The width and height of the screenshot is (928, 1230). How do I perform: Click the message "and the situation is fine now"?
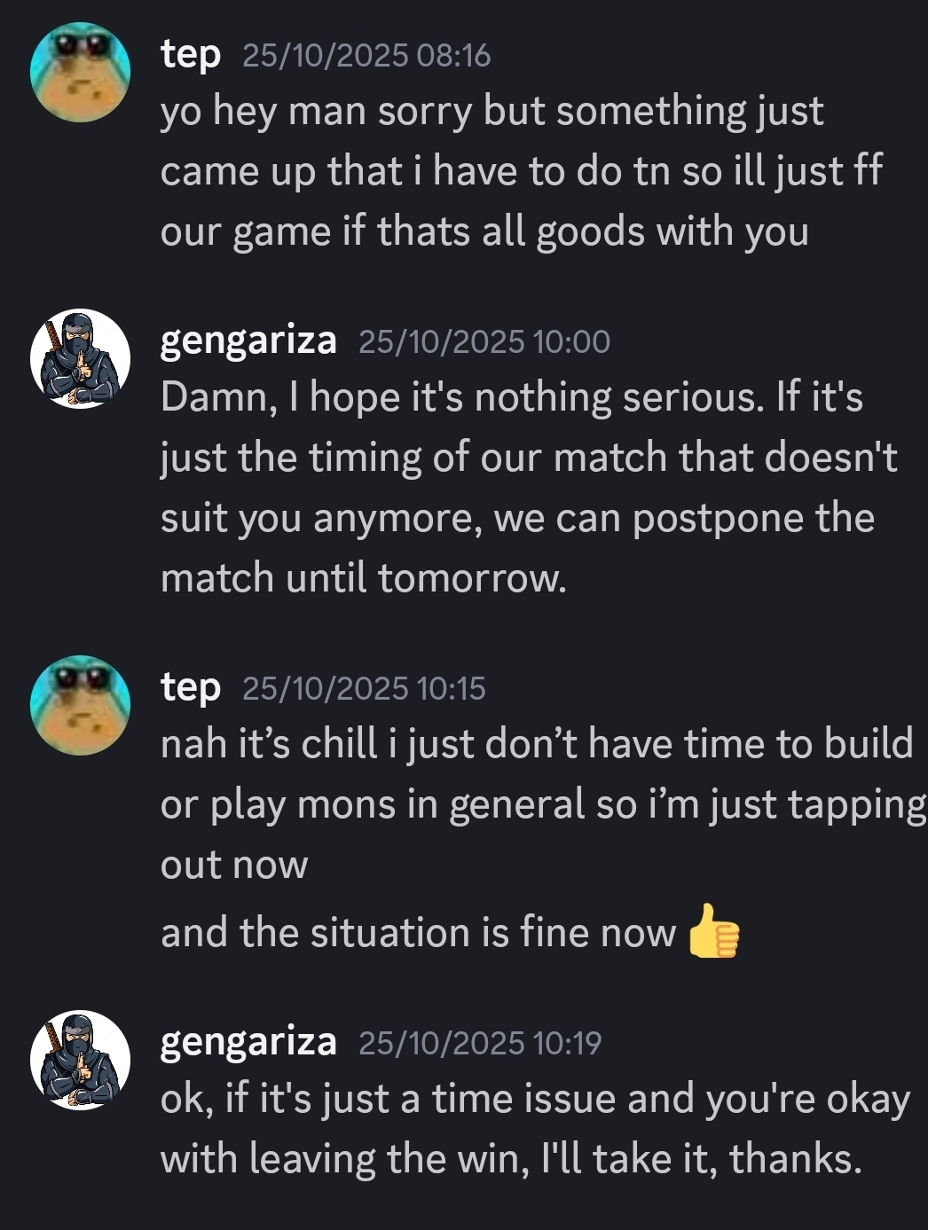[x=418, y=933]
